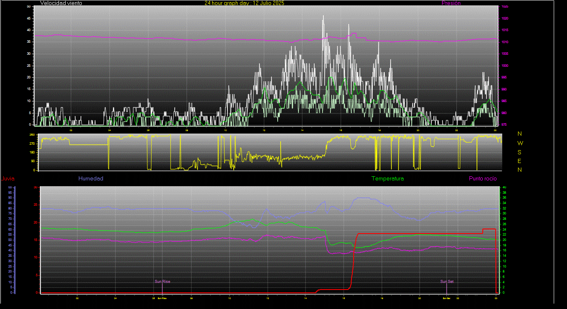The height and width of the screenshot is (309, 567).
Task: Click the '1005' pressure axis value
Action: tap(505, 54)
